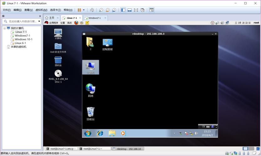Switch to the Windows7-1 tab

coord(95,18)
